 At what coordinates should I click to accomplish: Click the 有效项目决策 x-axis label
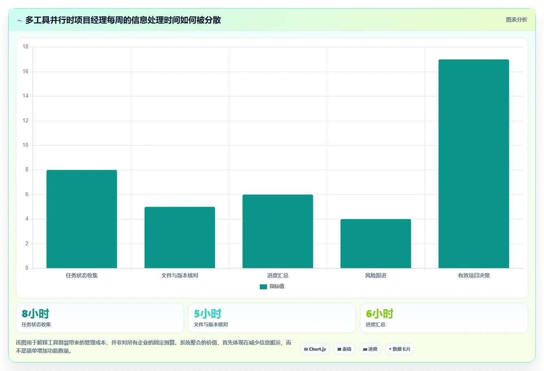tap(474, 275)
